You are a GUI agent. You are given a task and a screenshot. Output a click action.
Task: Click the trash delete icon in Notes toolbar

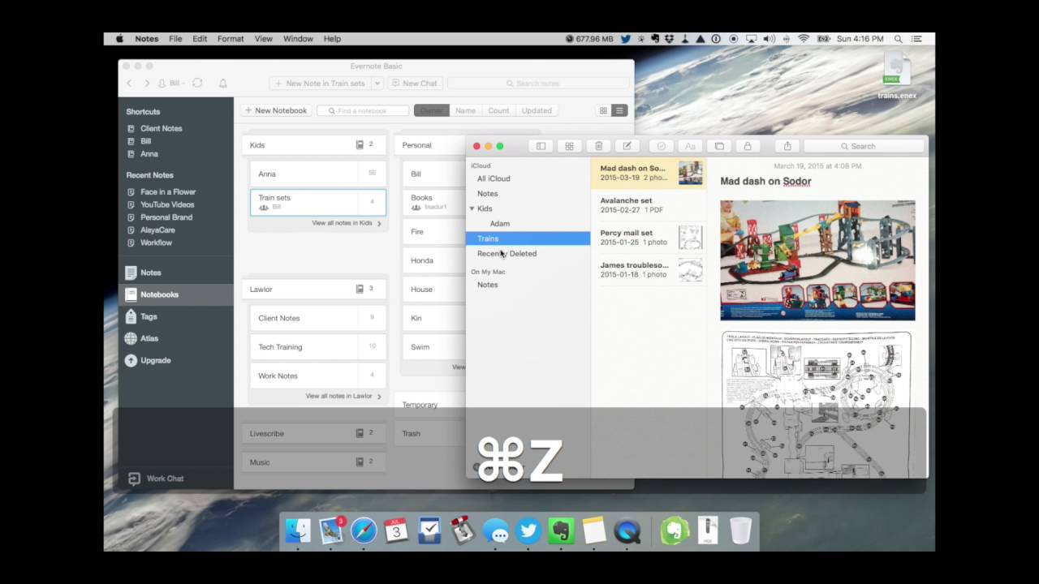(x=598, y=146)
